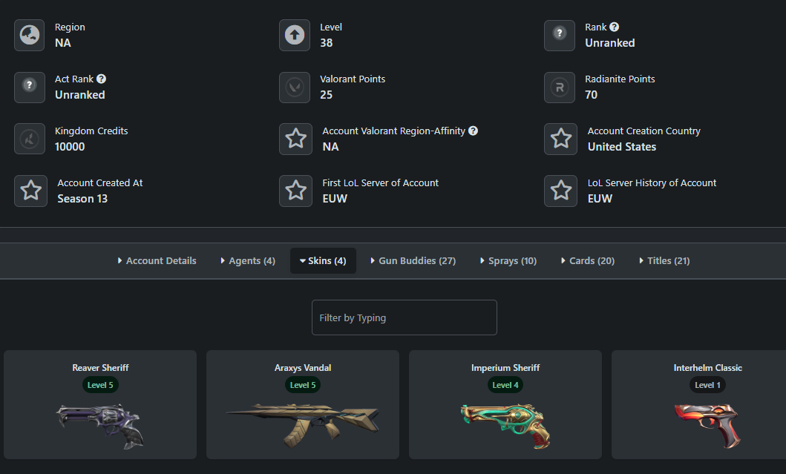The height and width of the screenshot is (474, 786).
Task: Expand the Cards (20) section
Action: coord(588,260)
